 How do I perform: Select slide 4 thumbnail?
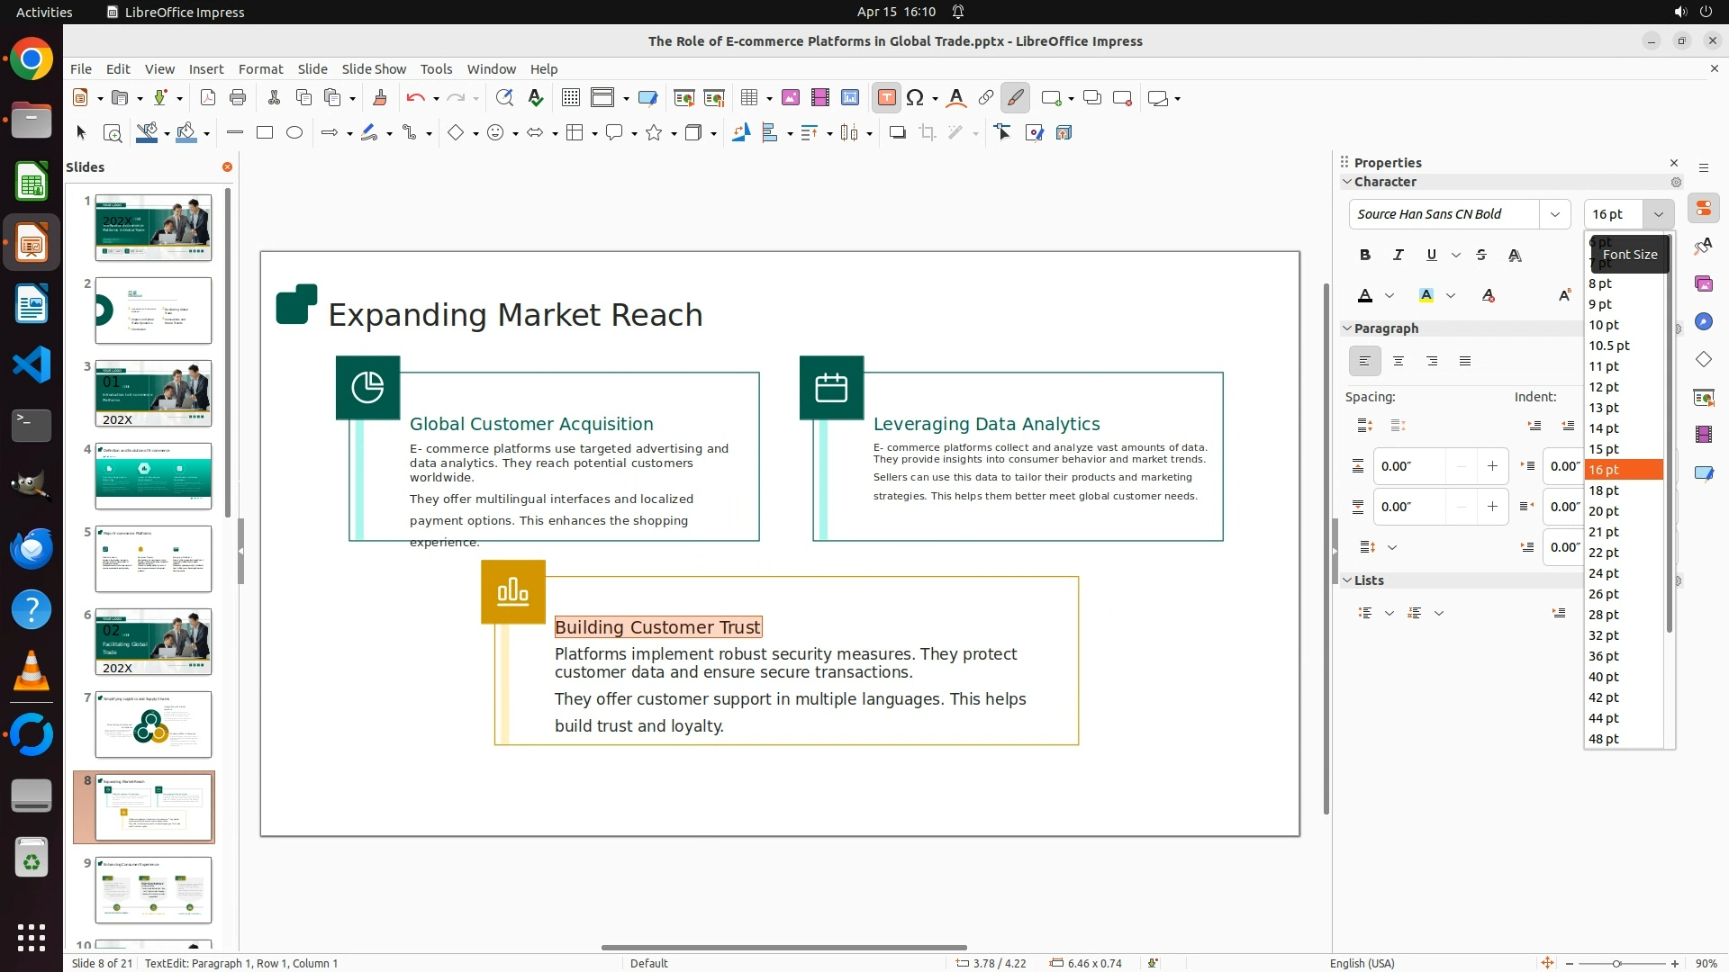point(153,476)
